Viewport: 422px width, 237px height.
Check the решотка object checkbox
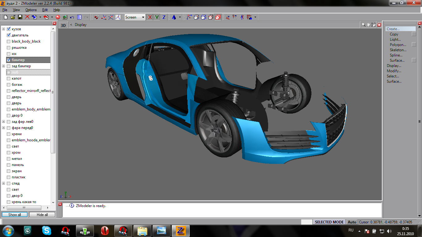(9, 48)
